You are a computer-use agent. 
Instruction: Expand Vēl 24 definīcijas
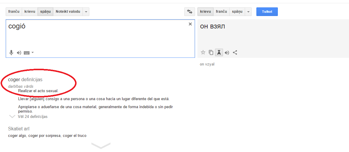click(32, 116)
